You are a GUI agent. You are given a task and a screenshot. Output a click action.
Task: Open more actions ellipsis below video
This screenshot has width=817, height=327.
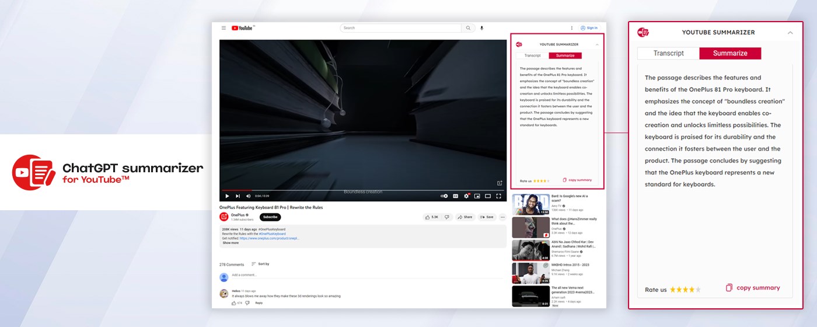coord(502,217)
